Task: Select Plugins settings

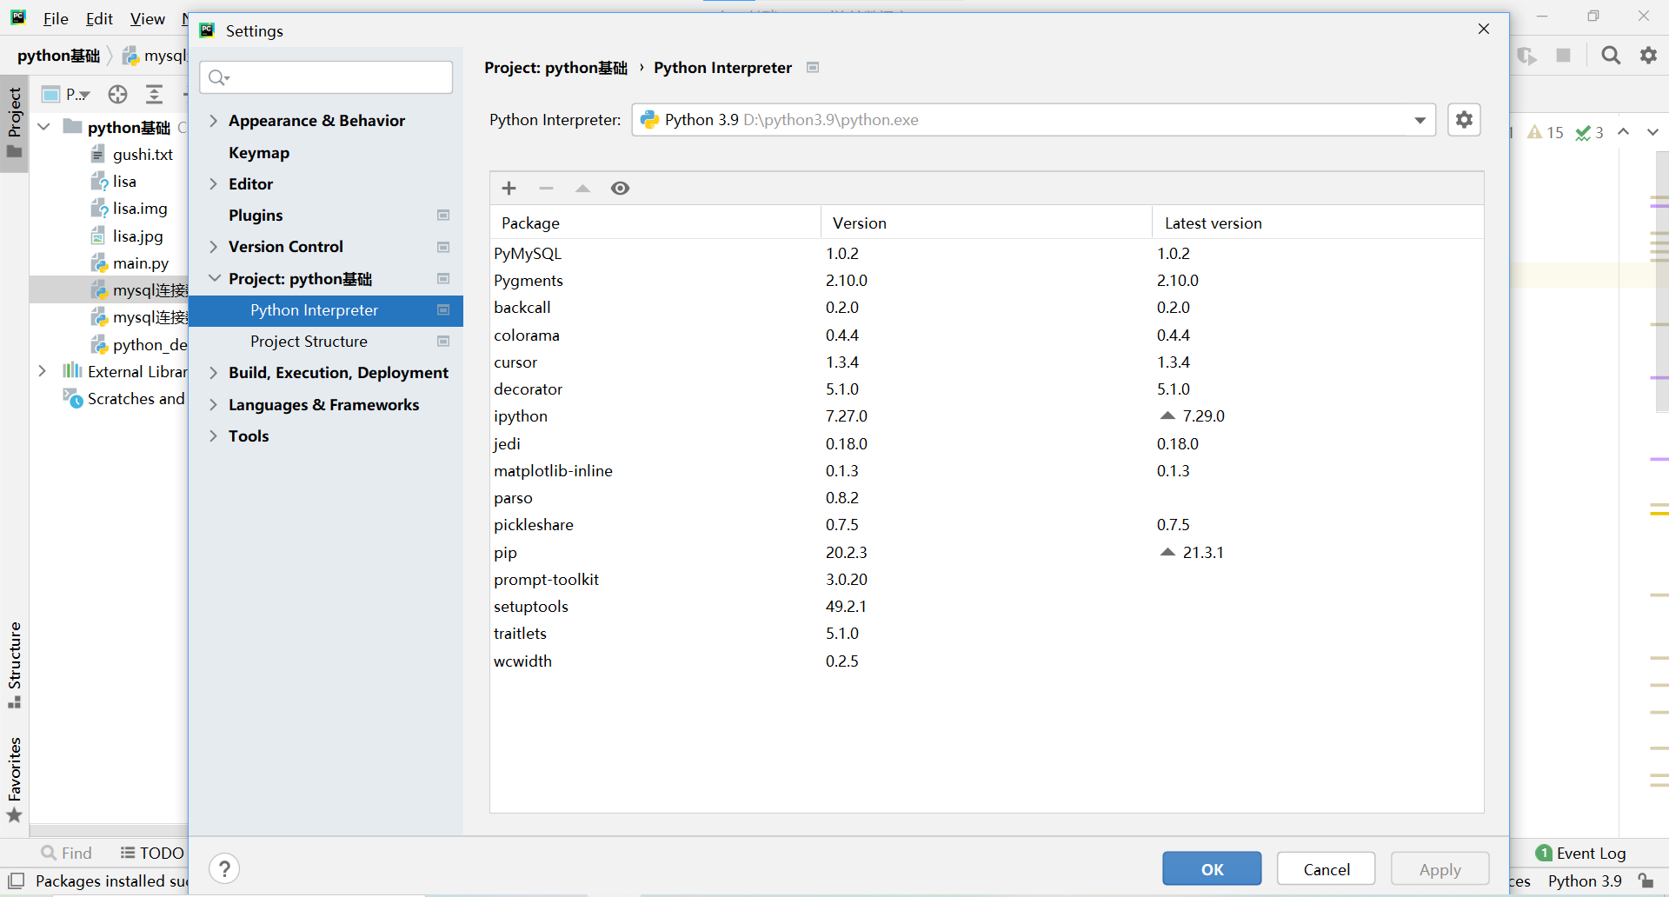Action: coord(256,216)
